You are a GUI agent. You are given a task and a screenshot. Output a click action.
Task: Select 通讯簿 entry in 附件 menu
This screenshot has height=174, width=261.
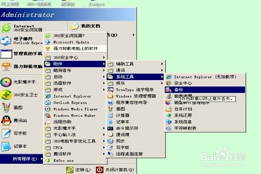click(135, 135)
